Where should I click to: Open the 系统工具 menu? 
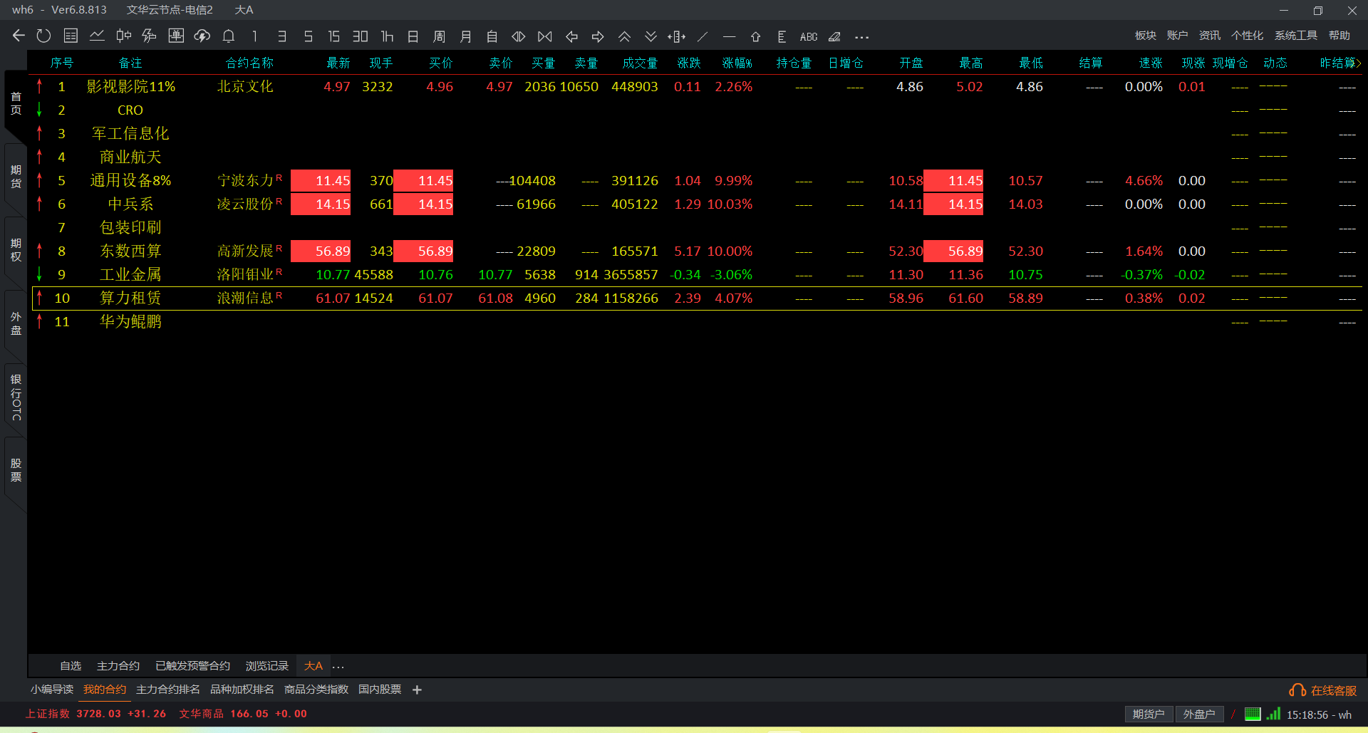[x=1296, y=36]
